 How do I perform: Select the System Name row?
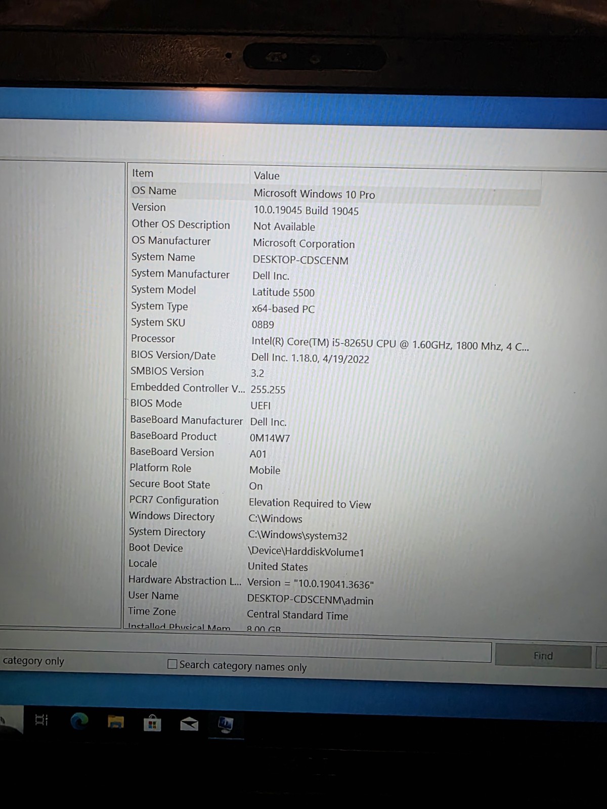335,258
